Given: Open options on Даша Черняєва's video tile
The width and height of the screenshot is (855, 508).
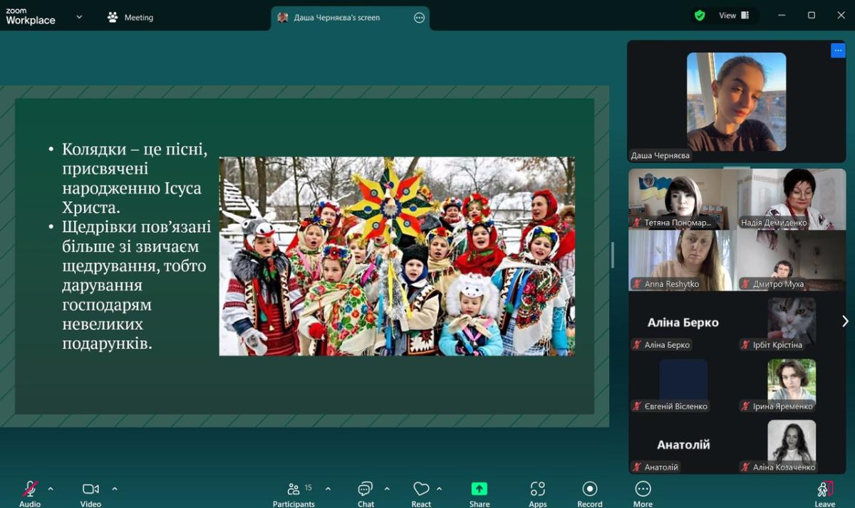Looking at the screenshot, I should coord(838,51).
